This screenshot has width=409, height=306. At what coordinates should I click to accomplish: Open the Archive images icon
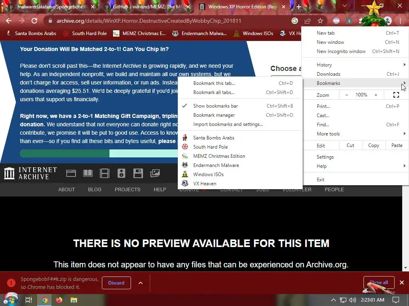click(155, 173)
